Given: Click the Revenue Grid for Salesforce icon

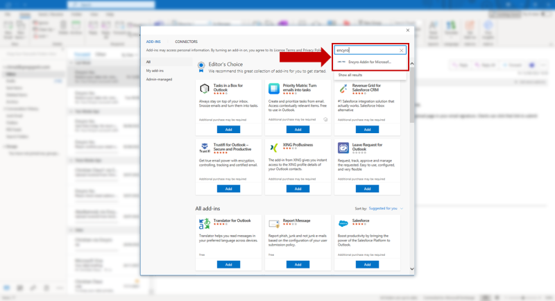Looking at the screenshot, I should 343,88.
